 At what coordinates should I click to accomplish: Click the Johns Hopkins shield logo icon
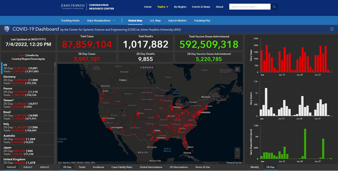pyautogui.click(x=7, y=29)
